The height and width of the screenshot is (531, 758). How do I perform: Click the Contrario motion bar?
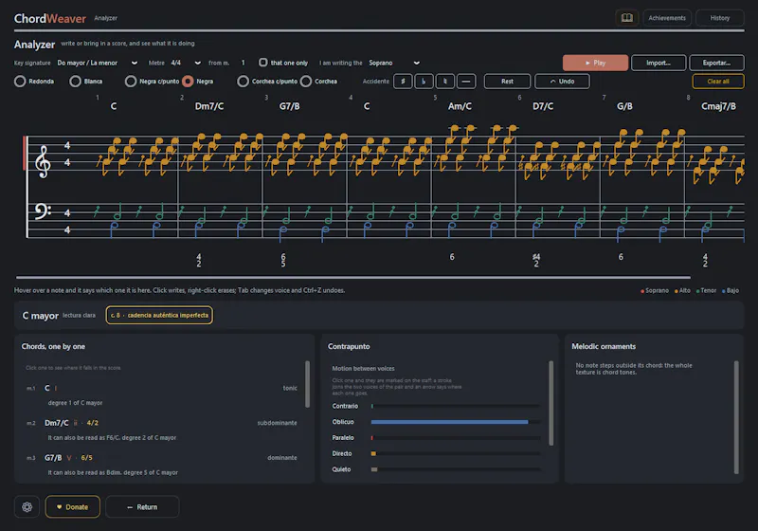(456, 406)
